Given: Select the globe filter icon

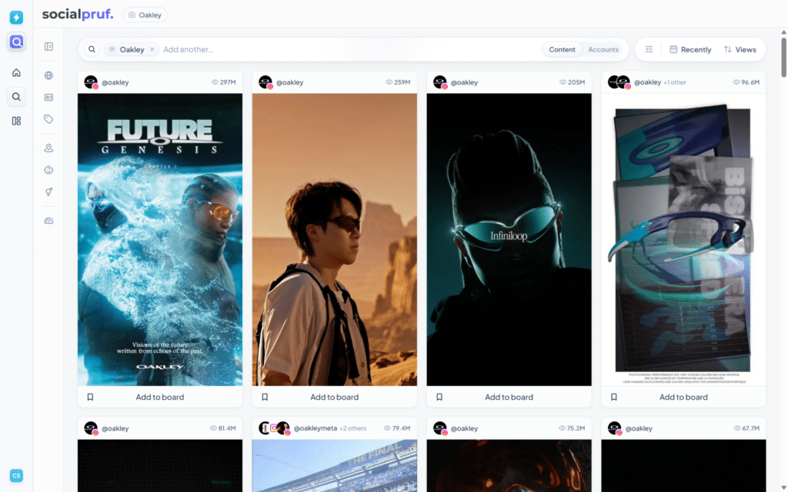Looking at the screenshot, I should click(48, 75).
